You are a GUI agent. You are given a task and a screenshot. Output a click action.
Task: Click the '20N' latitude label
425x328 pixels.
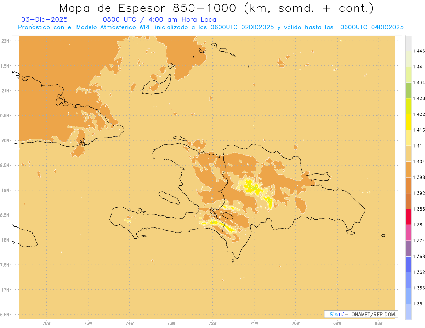coord(5,140)
